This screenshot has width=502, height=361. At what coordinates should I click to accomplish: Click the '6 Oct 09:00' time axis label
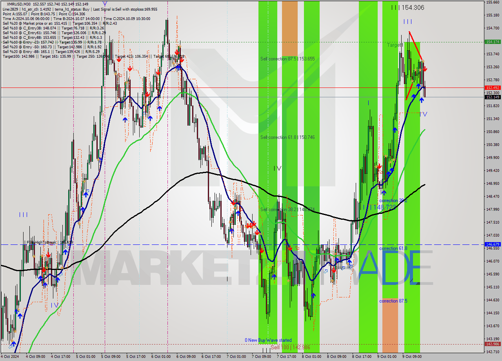tap(187, 357)
